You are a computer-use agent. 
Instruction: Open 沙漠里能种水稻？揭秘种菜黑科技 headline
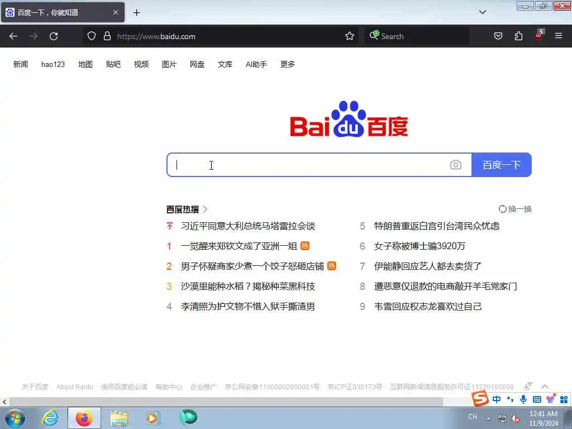(x=247, y=287)
